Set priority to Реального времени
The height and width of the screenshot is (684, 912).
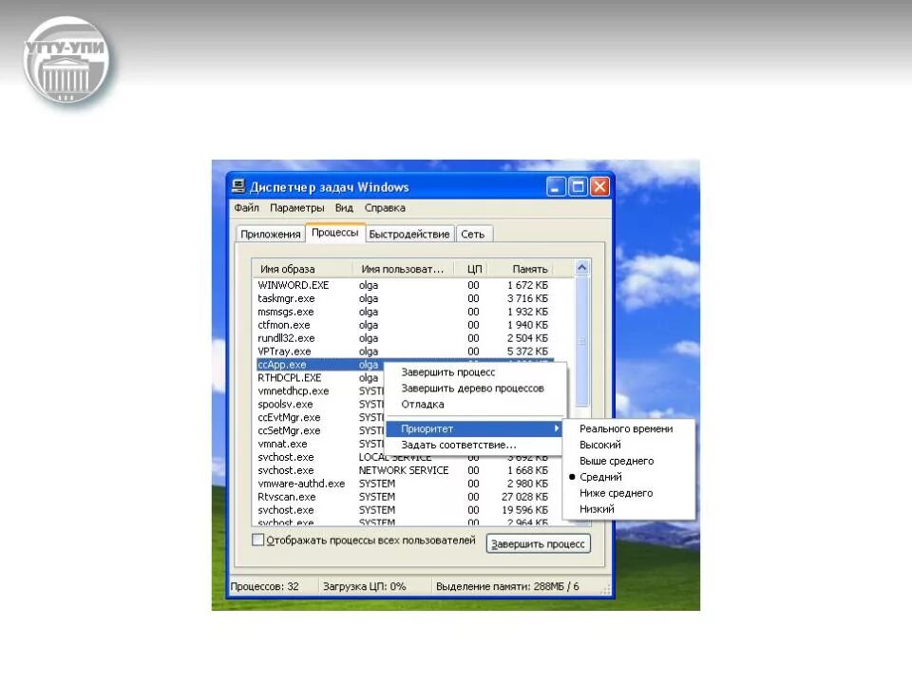[x=626, y=428]
